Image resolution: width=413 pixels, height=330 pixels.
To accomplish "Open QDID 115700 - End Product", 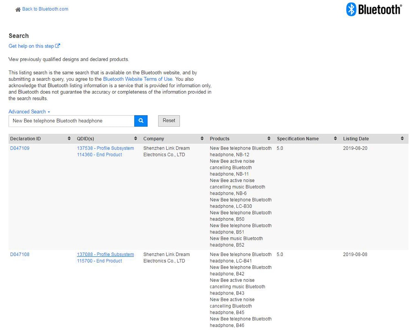I will pos(99,261).
